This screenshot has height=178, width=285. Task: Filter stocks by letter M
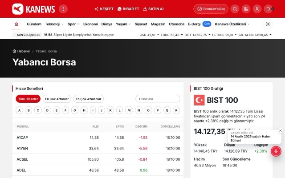pos(129,110)
